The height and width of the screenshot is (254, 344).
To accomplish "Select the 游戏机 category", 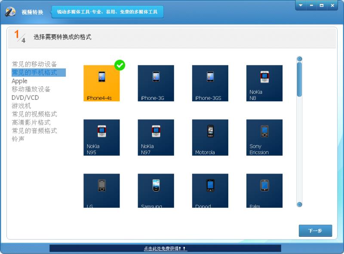I will pyautogui.click(x=21, y=106).
